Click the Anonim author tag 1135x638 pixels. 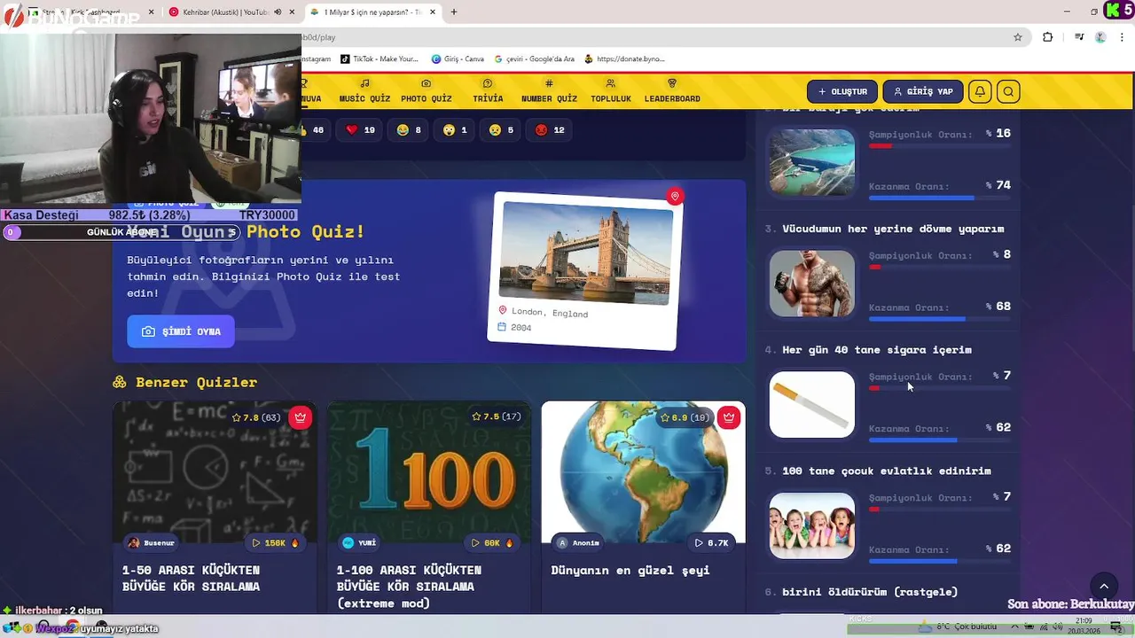tap(578, 542)
